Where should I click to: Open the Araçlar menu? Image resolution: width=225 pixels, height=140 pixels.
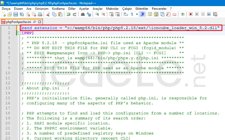97,9
